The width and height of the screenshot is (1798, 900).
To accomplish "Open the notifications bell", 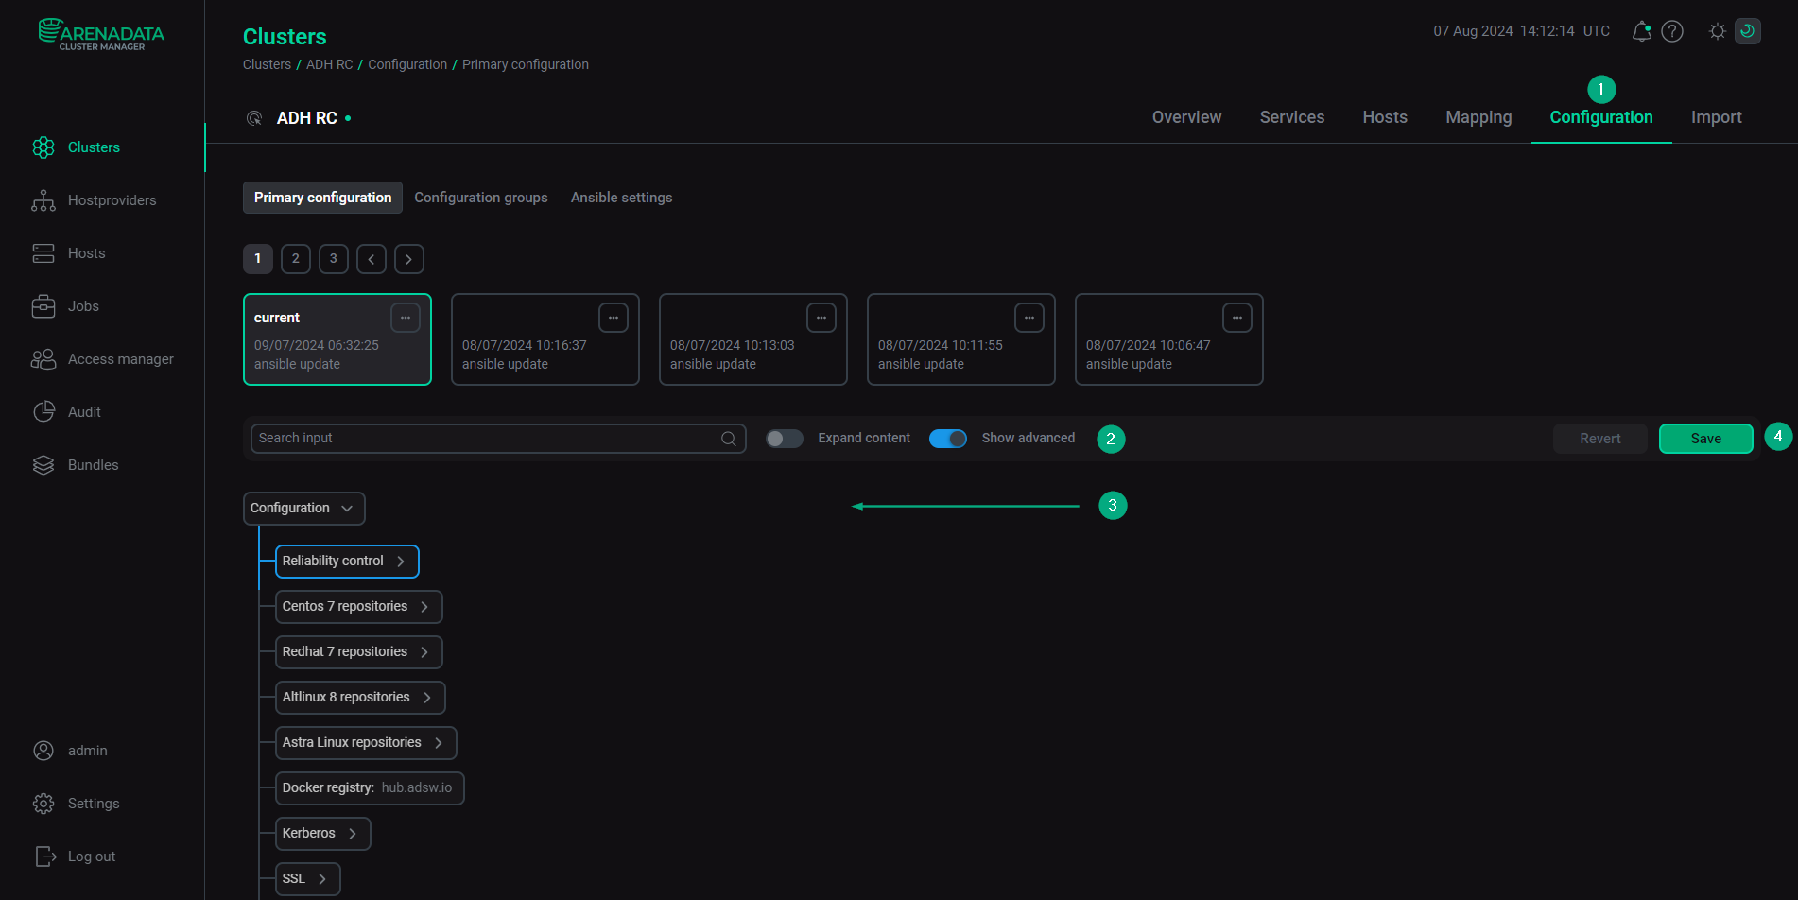I will pyautogui.click(x=1641, y=30).
